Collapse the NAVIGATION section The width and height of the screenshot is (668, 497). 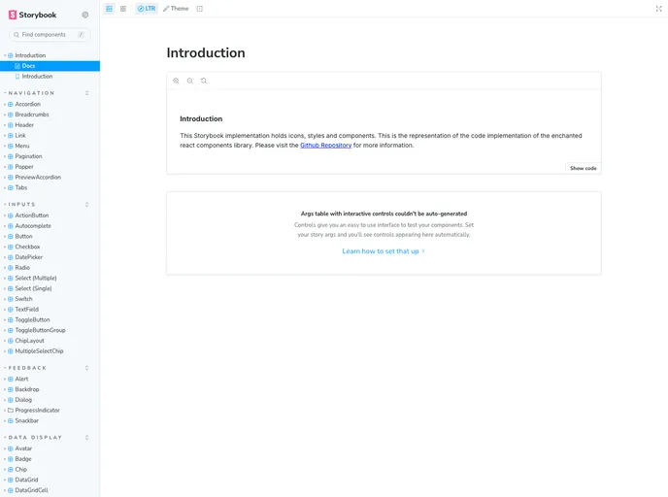31,93
